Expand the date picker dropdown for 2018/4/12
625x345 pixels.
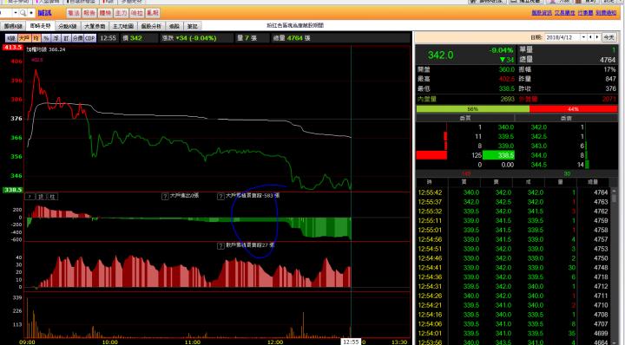pos(583,37)
